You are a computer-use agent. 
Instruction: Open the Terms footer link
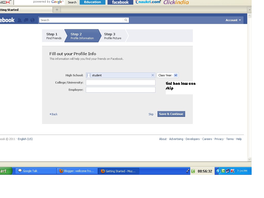[x=230, y=139]
